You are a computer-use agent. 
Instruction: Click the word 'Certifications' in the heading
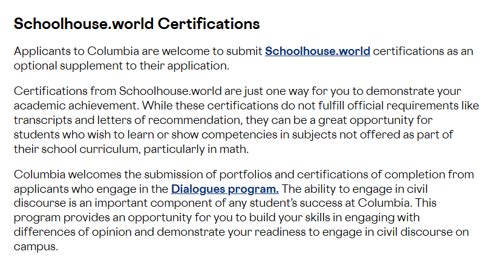click(x=209, y=24)
